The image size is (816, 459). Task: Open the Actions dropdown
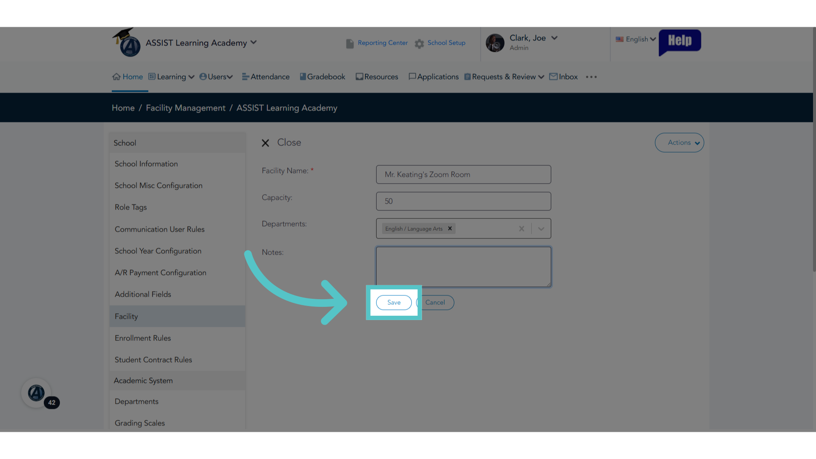tap(679, 143)
